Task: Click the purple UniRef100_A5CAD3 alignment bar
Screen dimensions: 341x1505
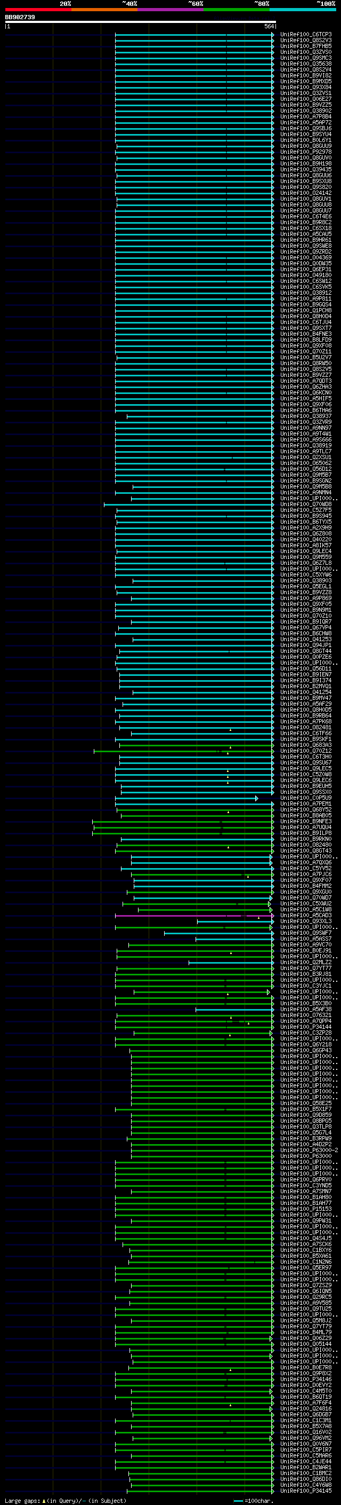Action: point(194,916)
